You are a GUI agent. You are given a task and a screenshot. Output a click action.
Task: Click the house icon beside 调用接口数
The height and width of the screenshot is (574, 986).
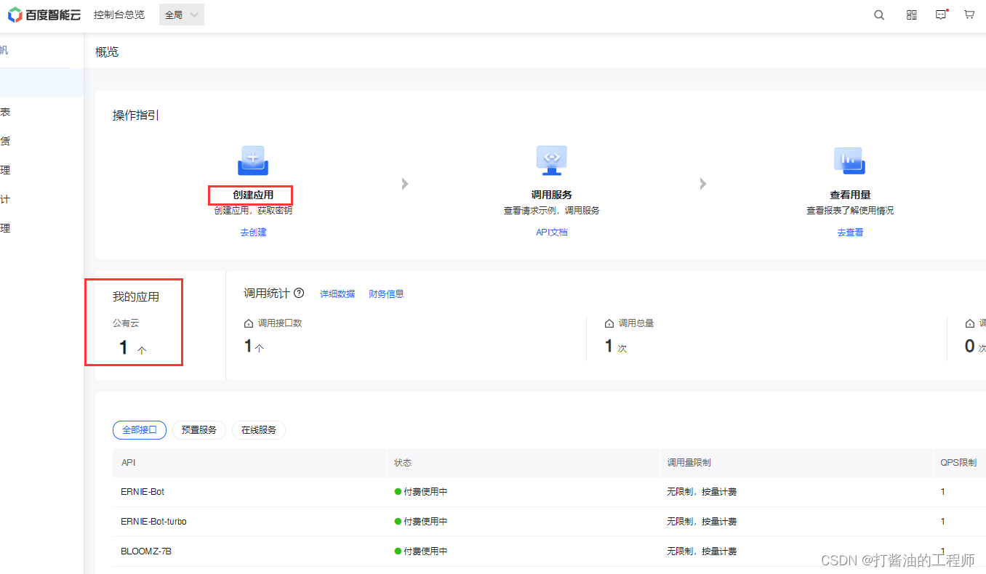[x=249, y=323]
